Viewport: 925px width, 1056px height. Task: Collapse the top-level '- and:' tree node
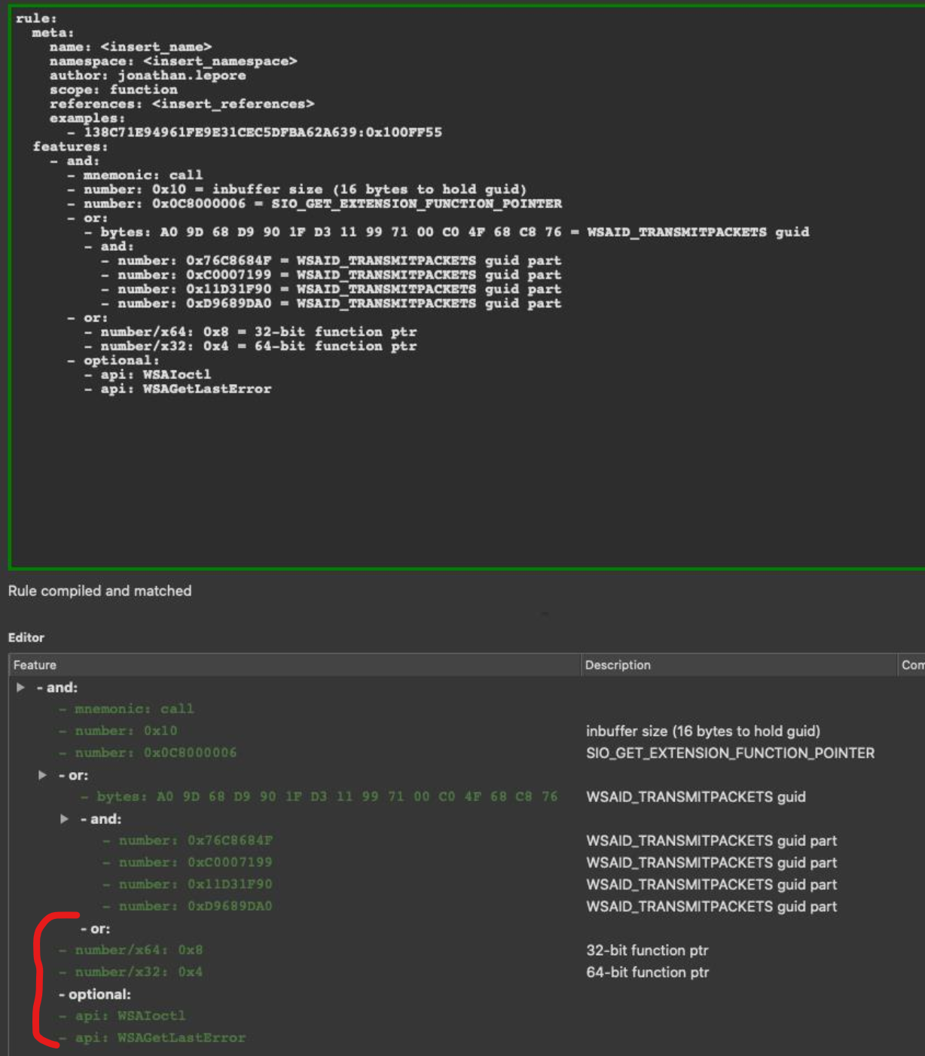point(21,687)
